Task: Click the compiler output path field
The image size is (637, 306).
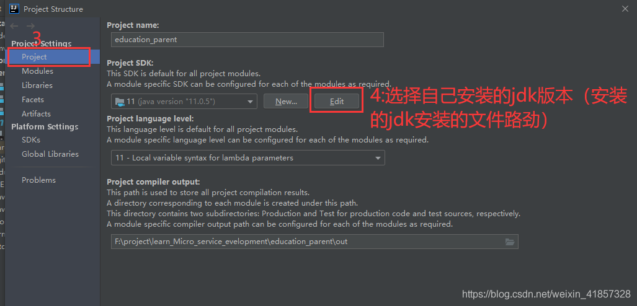Action: [x=314, y=242]
